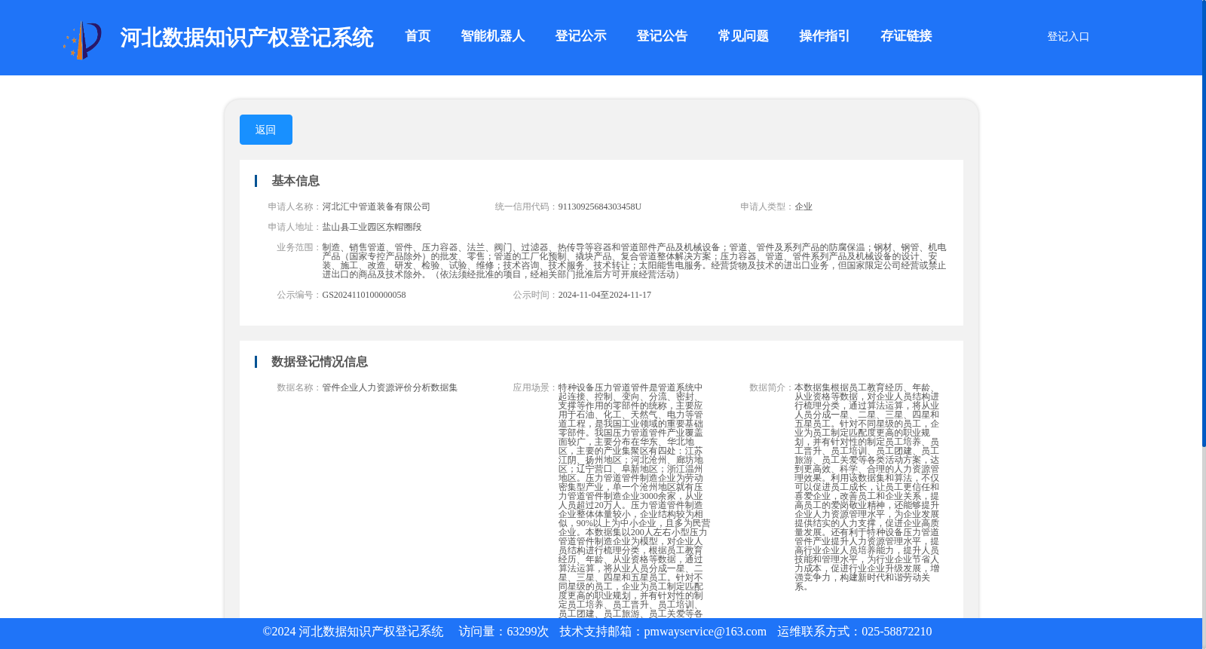
Task: Click the footer visit count 63299次
Action: (528, 632)
